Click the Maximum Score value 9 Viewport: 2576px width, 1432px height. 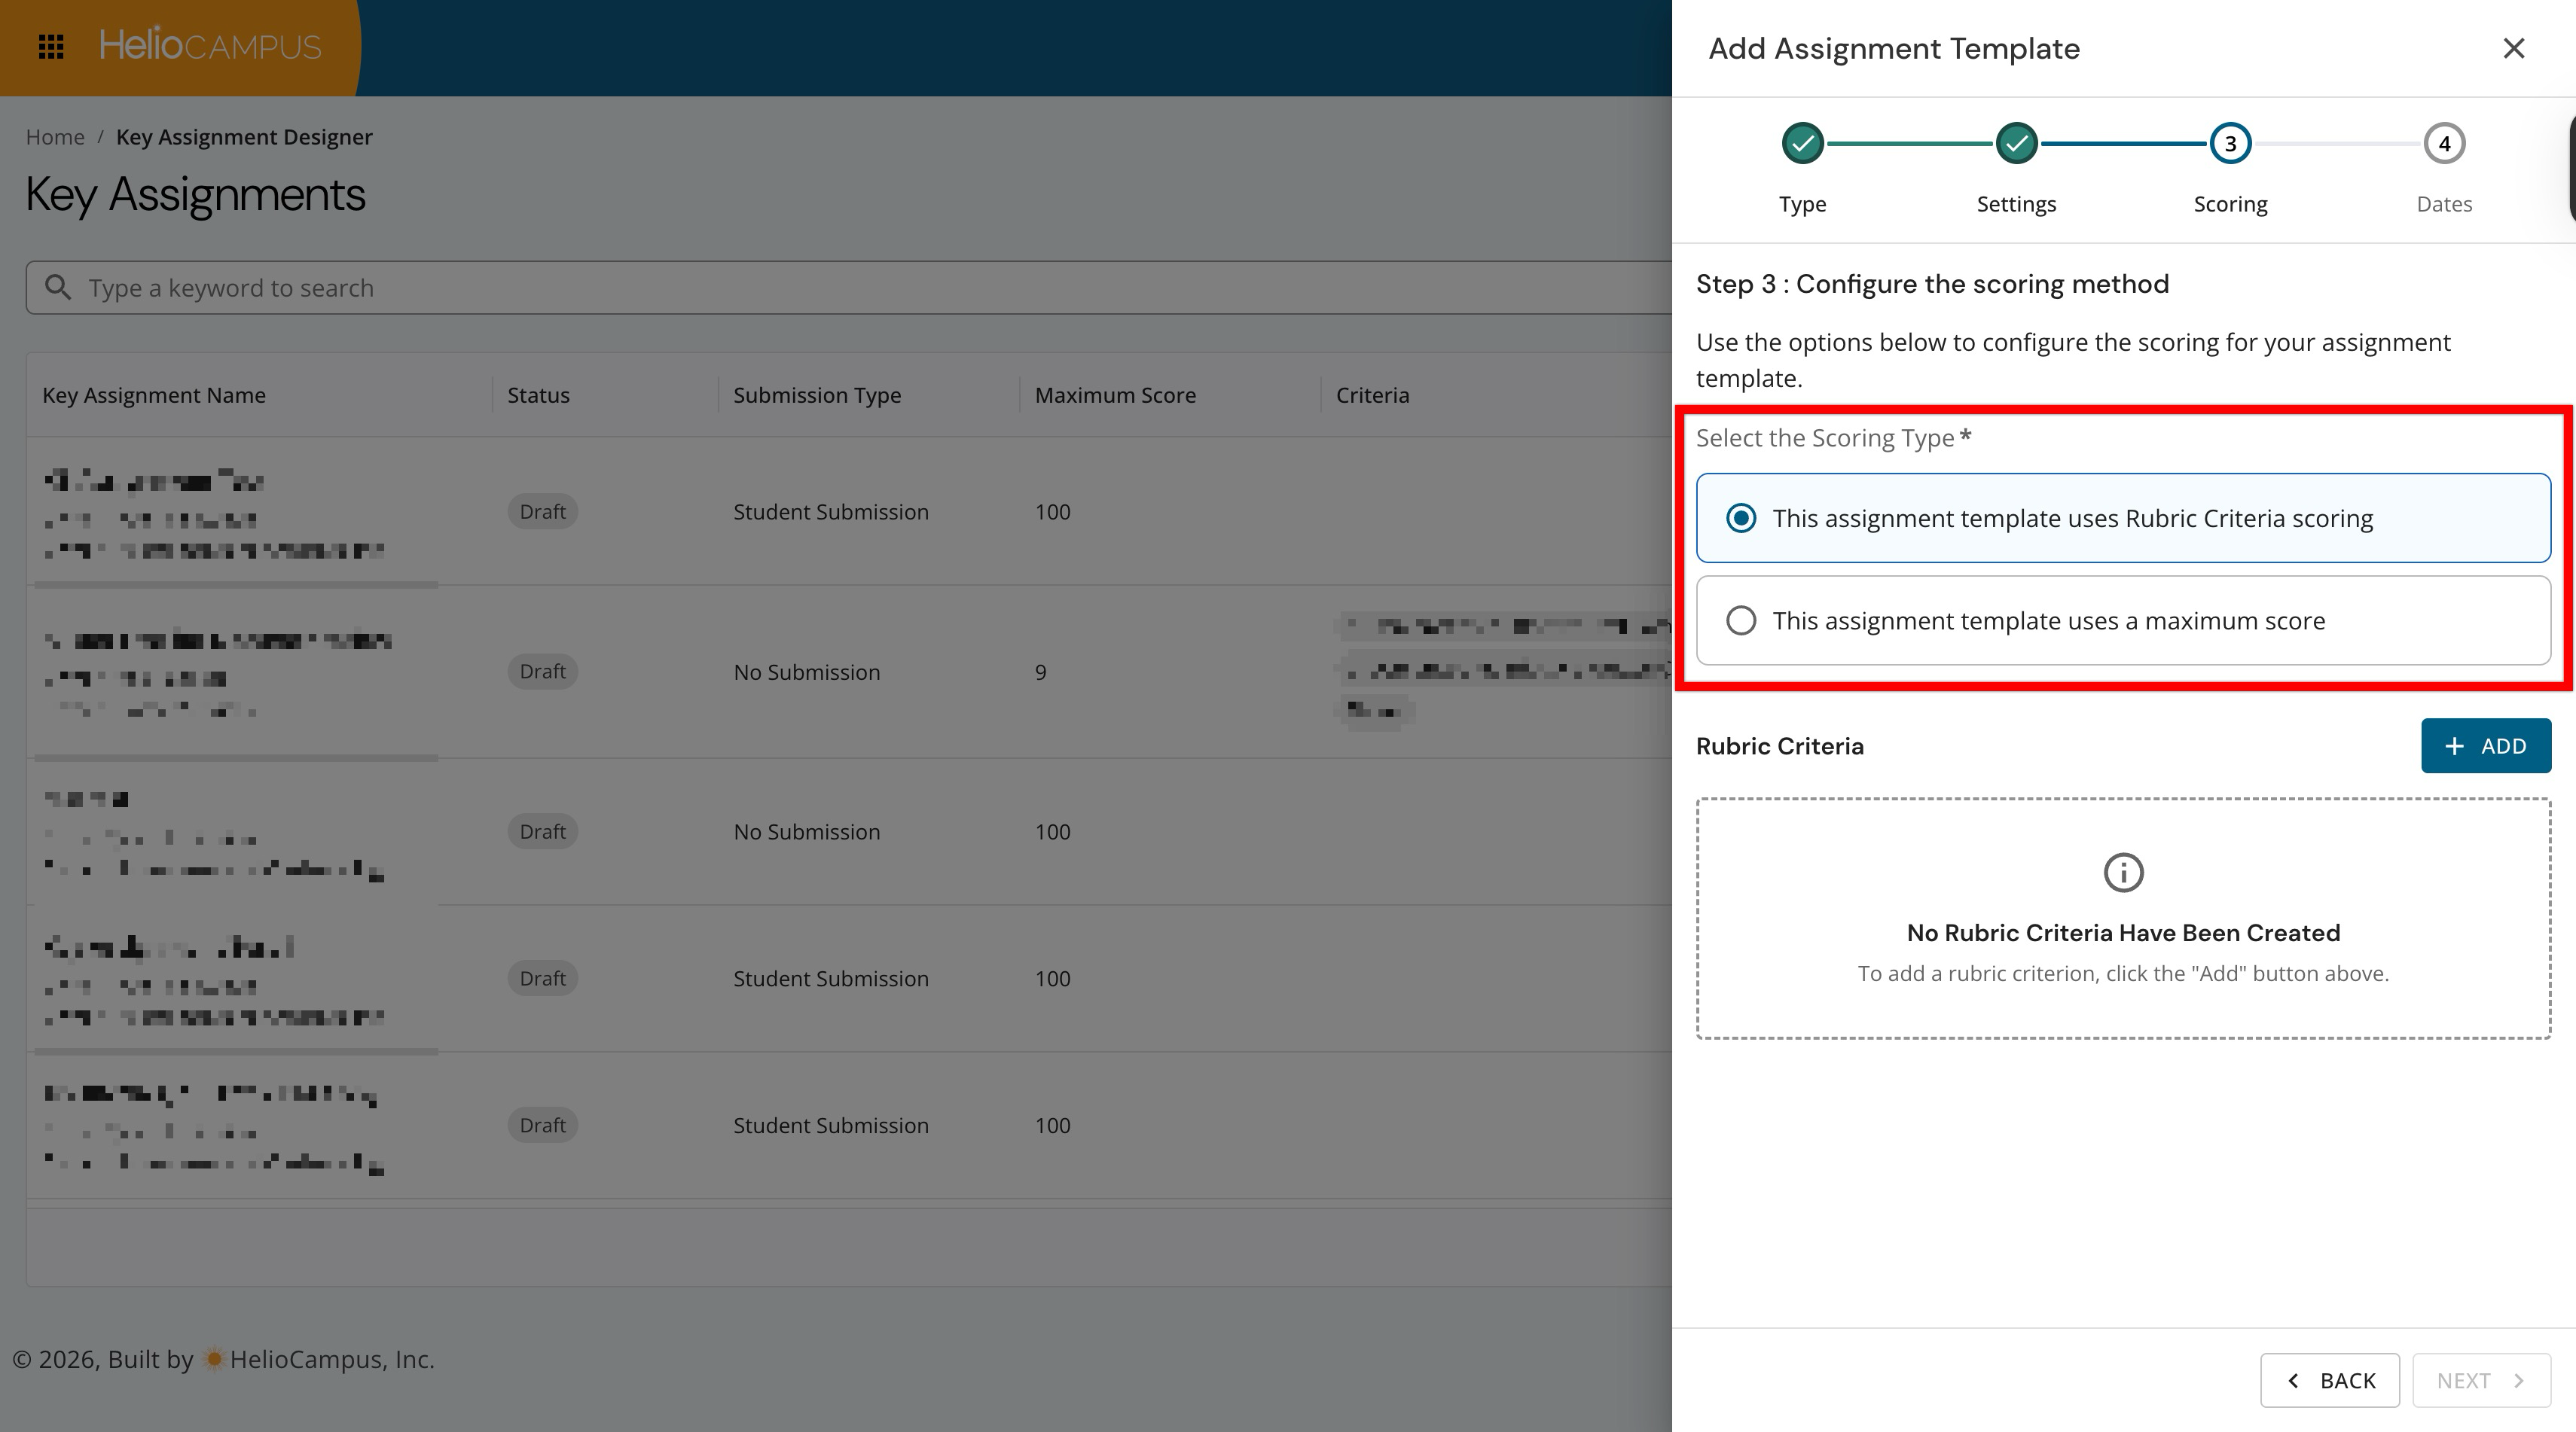[x=1041, y=672]
